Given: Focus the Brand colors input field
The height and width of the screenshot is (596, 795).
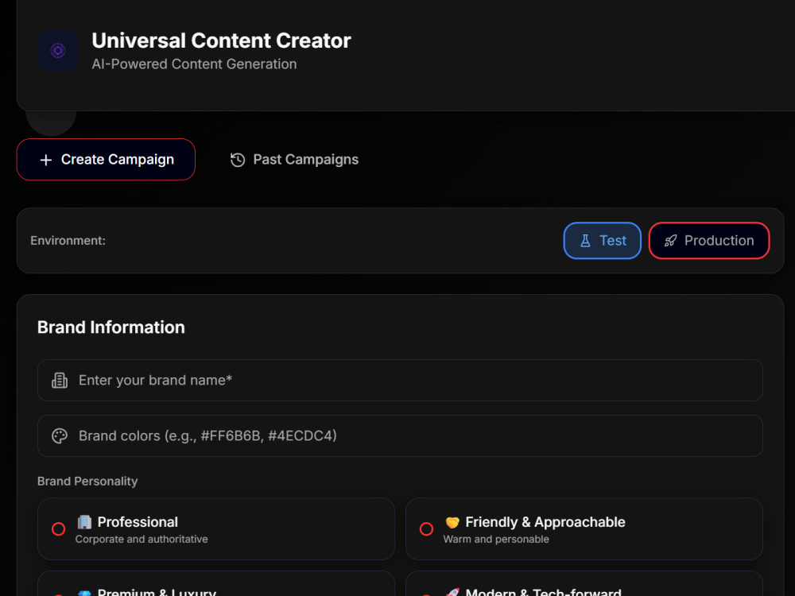Looking at the screenshot, I should 400,435.
